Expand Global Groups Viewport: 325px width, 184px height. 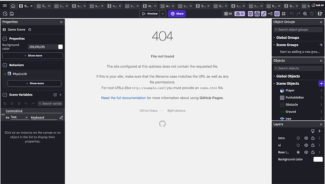(x=274, y=38)
